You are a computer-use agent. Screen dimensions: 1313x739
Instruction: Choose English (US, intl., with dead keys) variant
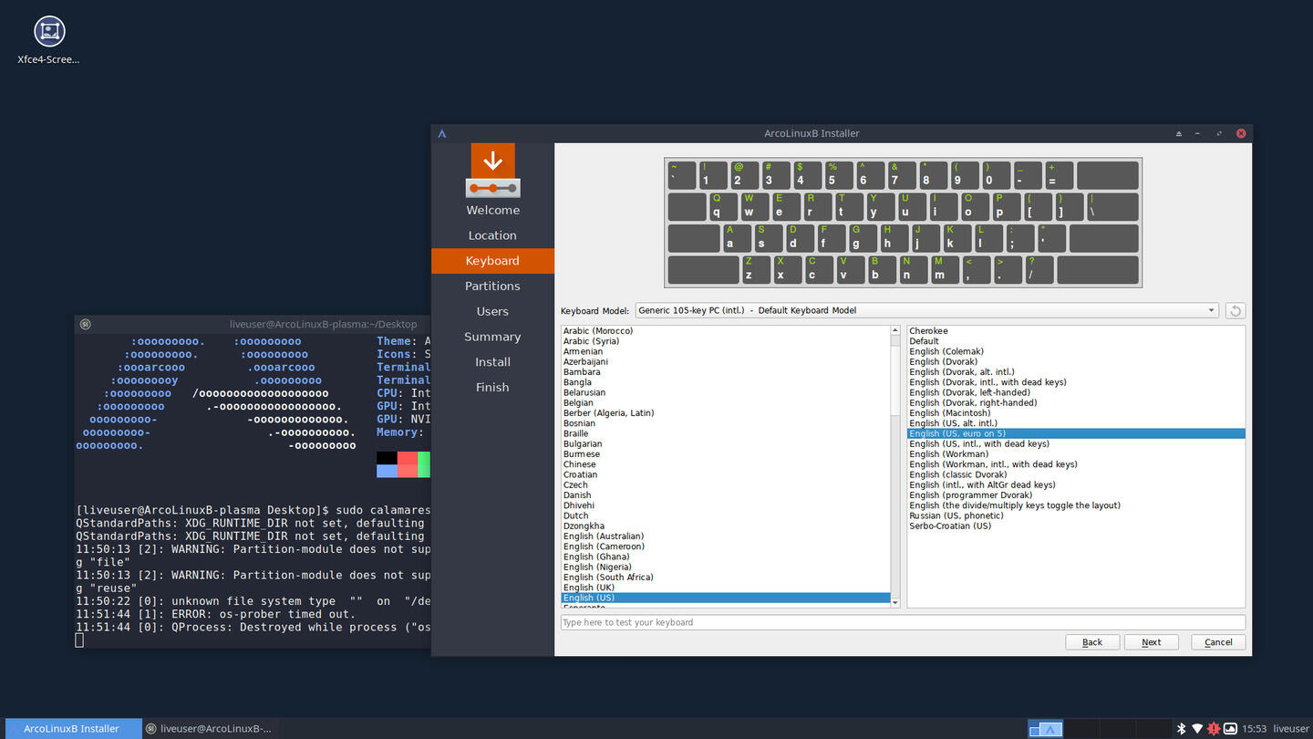pos(1076,443)
